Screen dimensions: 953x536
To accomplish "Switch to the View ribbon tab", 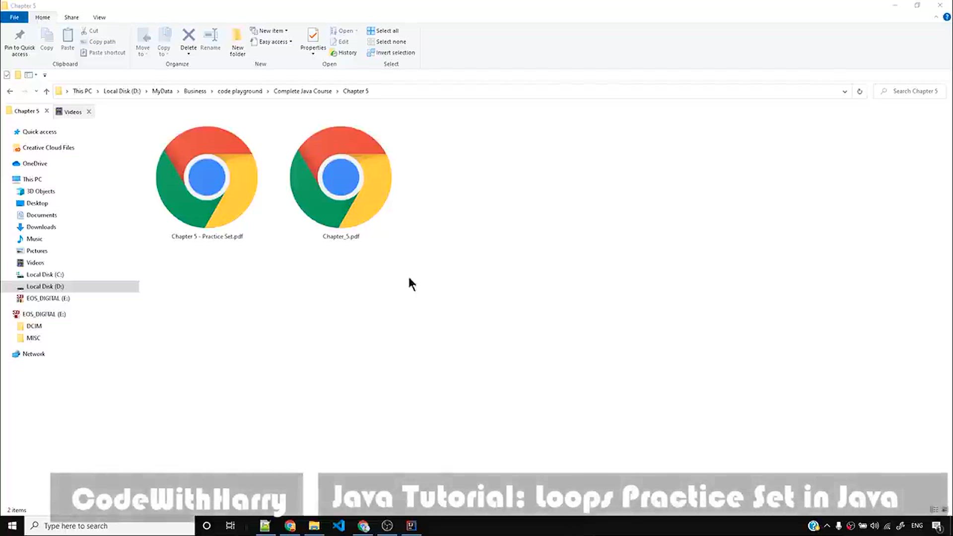I will click(99, 17).
